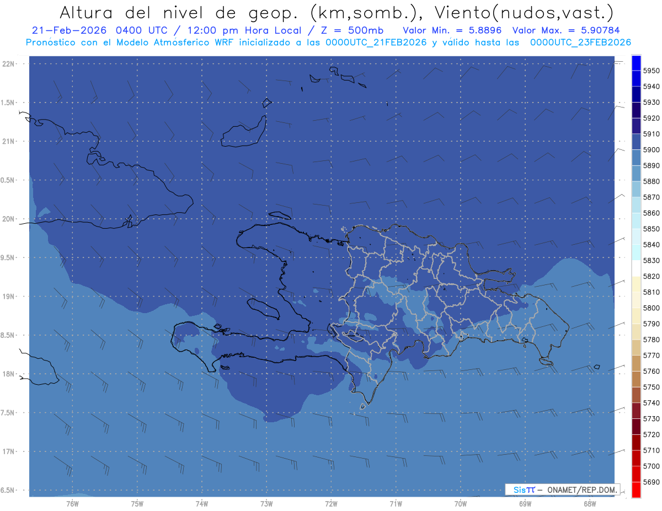662x511 pixels.
Task: Click the bright blue legend swatch above 5950
Action: (x=636, y=63)
